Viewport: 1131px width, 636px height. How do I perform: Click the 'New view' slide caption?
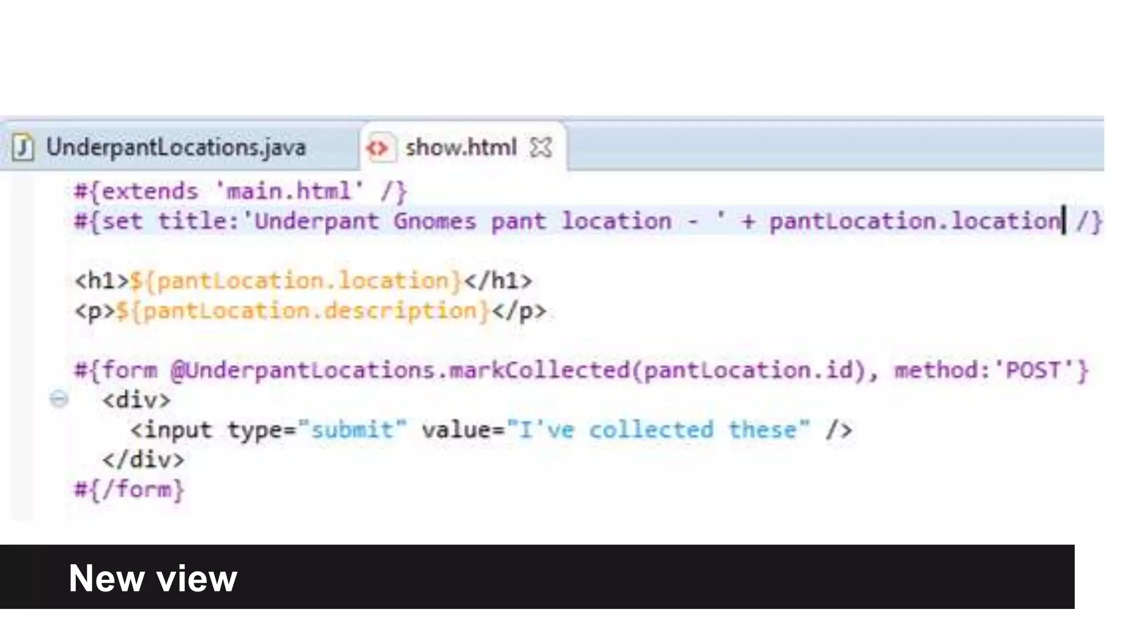[x=153, y=578]
